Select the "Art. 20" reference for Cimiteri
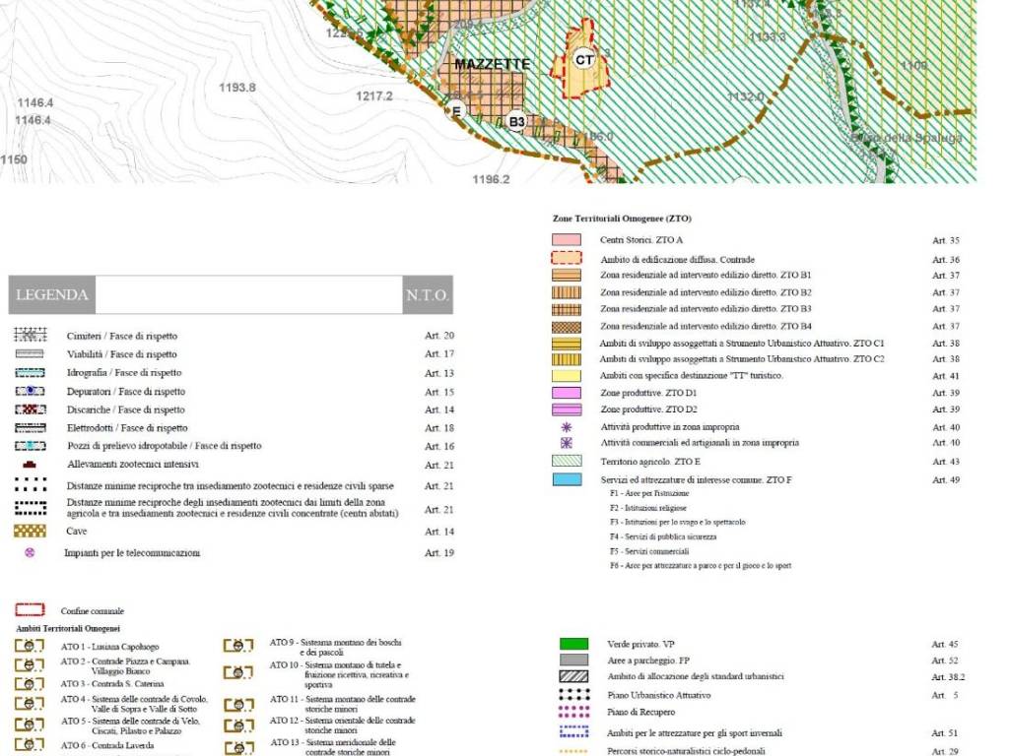Screen dimensions: 1009x756 pos(439,336)
